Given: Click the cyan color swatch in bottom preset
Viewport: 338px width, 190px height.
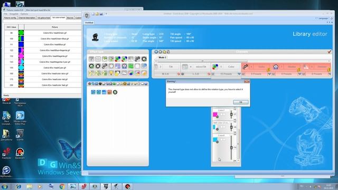Looking at the screenshot, I should coord(215,139).
